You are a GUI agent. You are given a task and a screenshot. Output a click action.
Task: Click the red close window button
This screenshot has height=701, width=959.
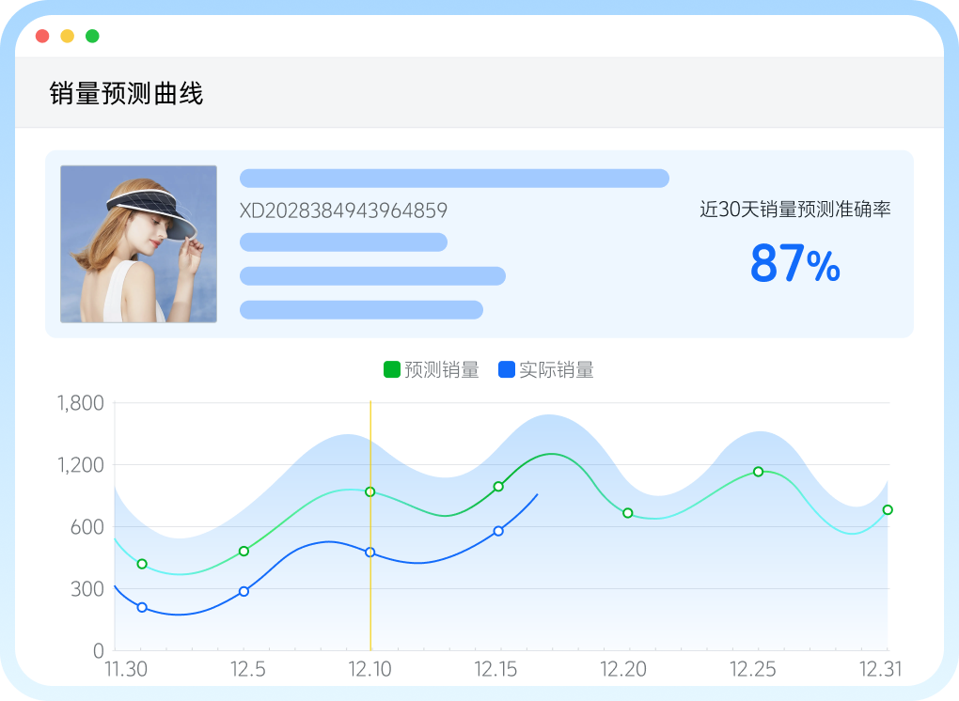coord(42,37)
